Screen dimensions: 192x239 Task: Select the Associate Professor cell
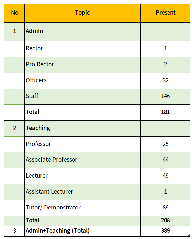(82, 160)
